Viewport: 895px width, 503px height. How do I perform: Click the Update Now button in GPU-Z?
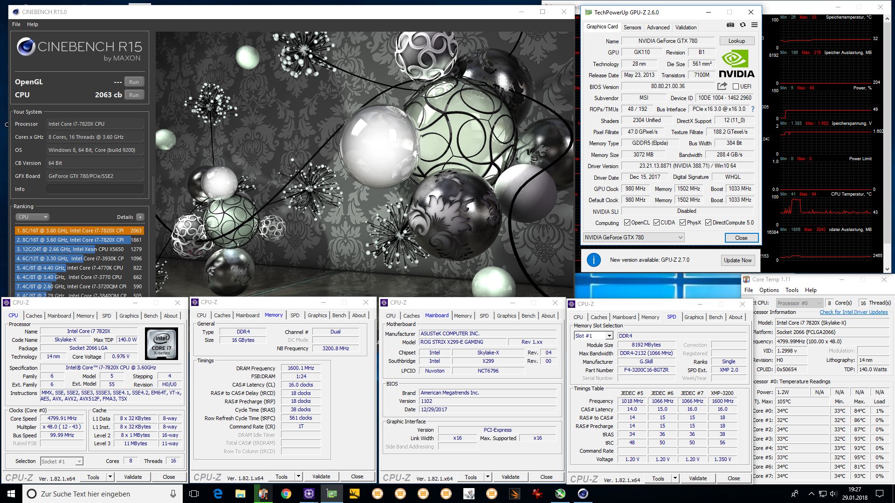tap(737, 260)
